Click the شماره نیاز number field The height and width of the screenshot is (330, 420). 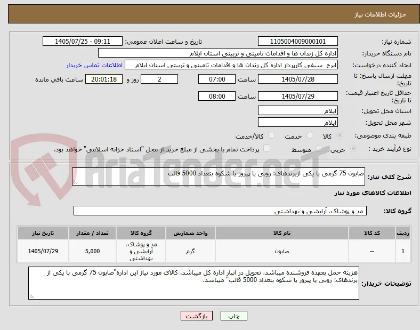tap(298, 41)
